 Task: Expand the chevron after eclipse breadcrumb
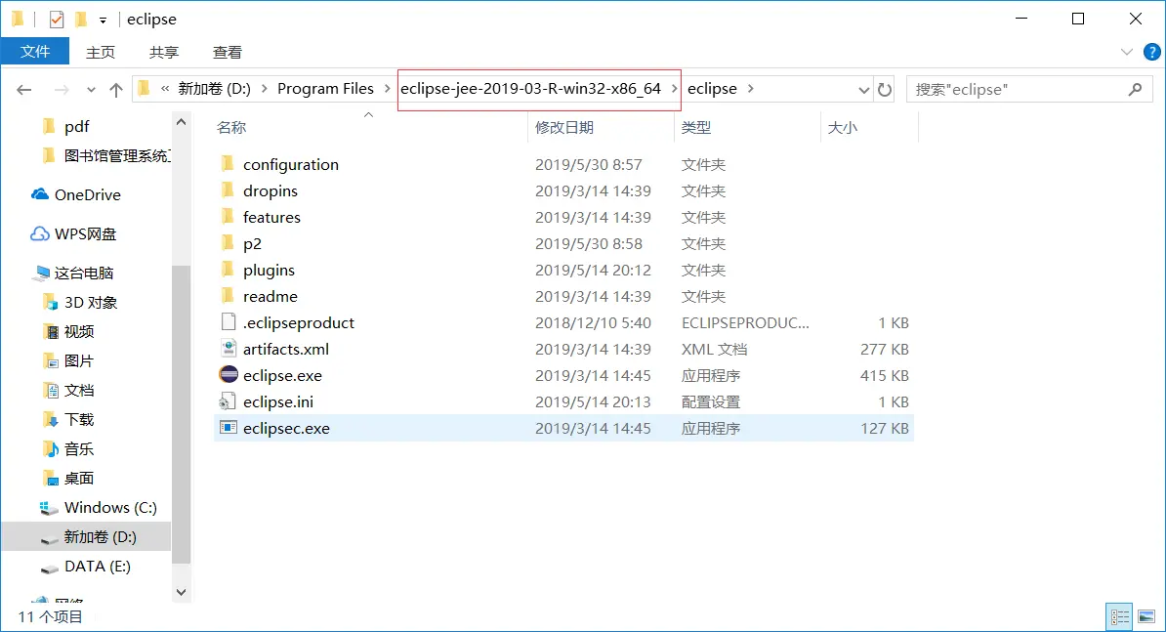(x=750, y=89)
